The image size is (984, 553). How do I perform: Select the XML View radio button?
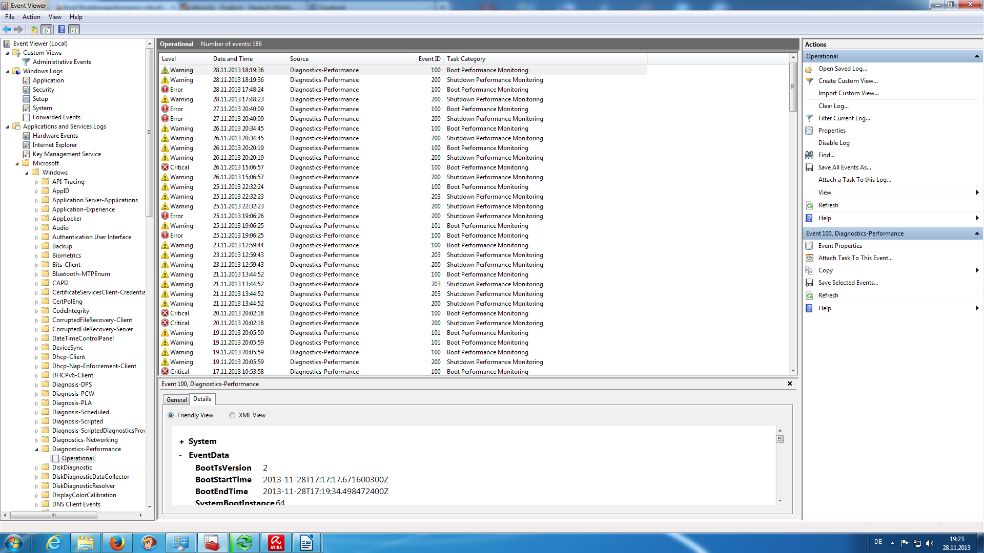pos(232,415)
